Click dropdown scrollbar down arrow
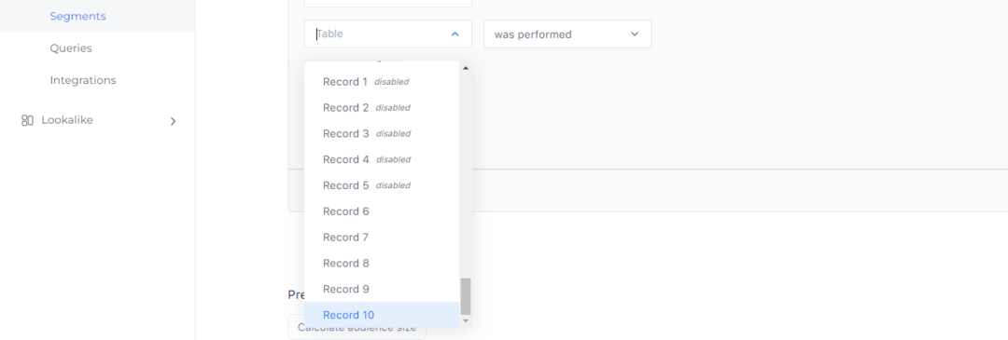The height and width of the screenshot is (340, 1008). 466,320
